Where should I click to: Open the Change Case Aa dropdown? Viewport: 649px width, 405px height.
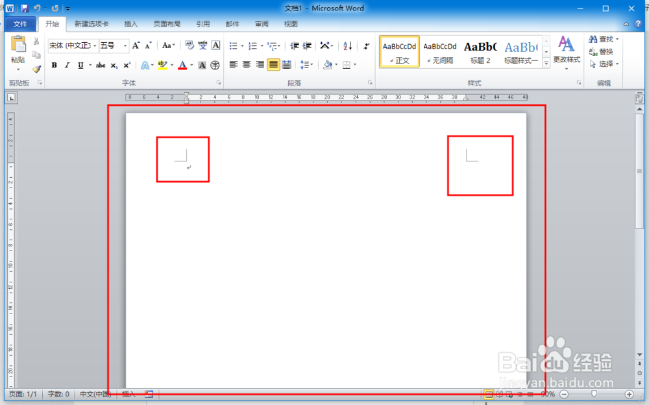[169, 45]
